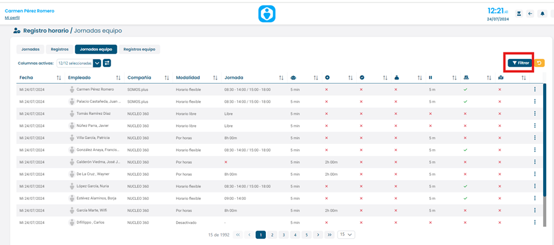Toggle sorting on the Jornada column
This screenshot has width=554, height=245.
pyautogui.click(x=282, y=78)
